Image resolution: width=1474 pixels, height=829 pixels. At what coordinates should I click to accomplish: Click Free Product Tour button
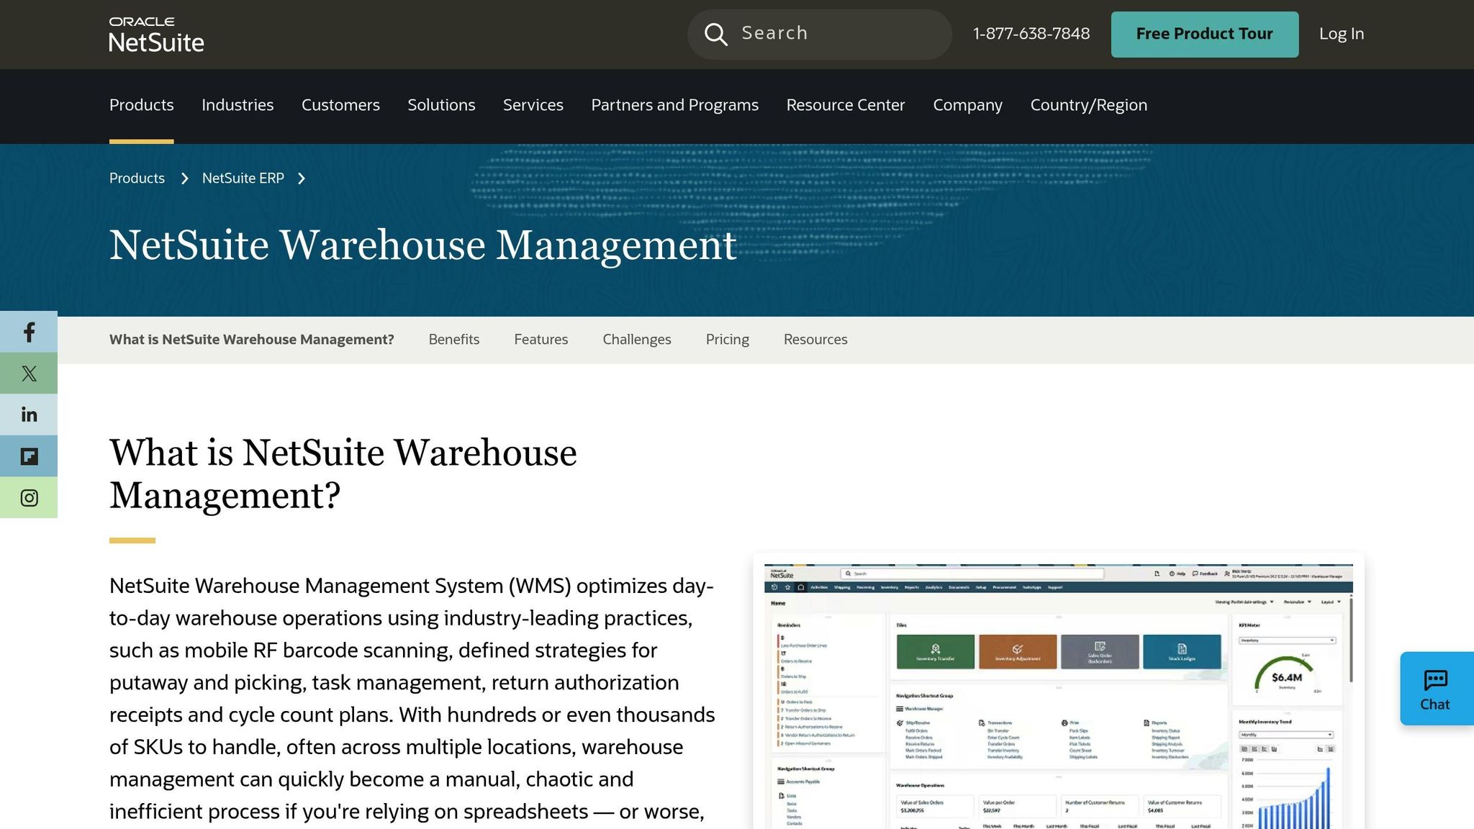(1205, 34)
